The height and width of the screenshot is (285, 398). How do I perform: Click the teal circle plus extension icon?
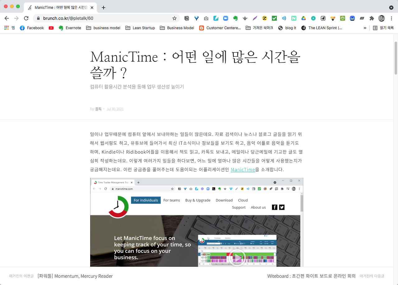pyautogui.click(x=313, y=18)
